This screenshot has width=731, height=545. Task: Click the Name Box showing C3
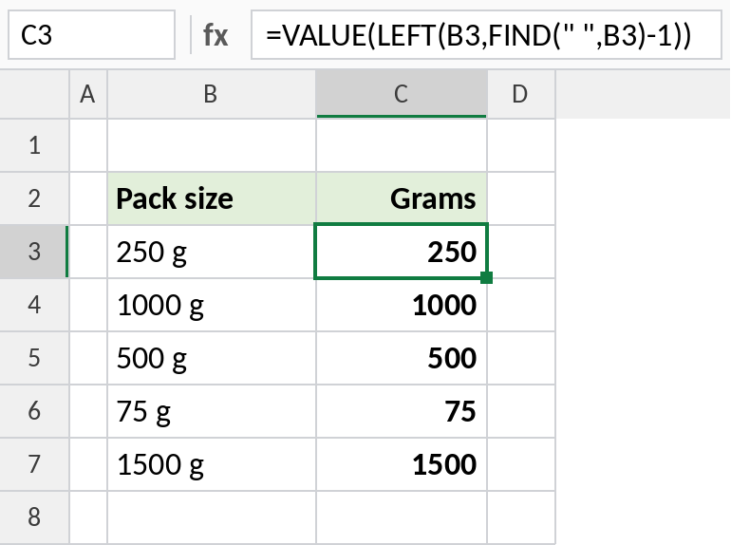click(91, 35)
